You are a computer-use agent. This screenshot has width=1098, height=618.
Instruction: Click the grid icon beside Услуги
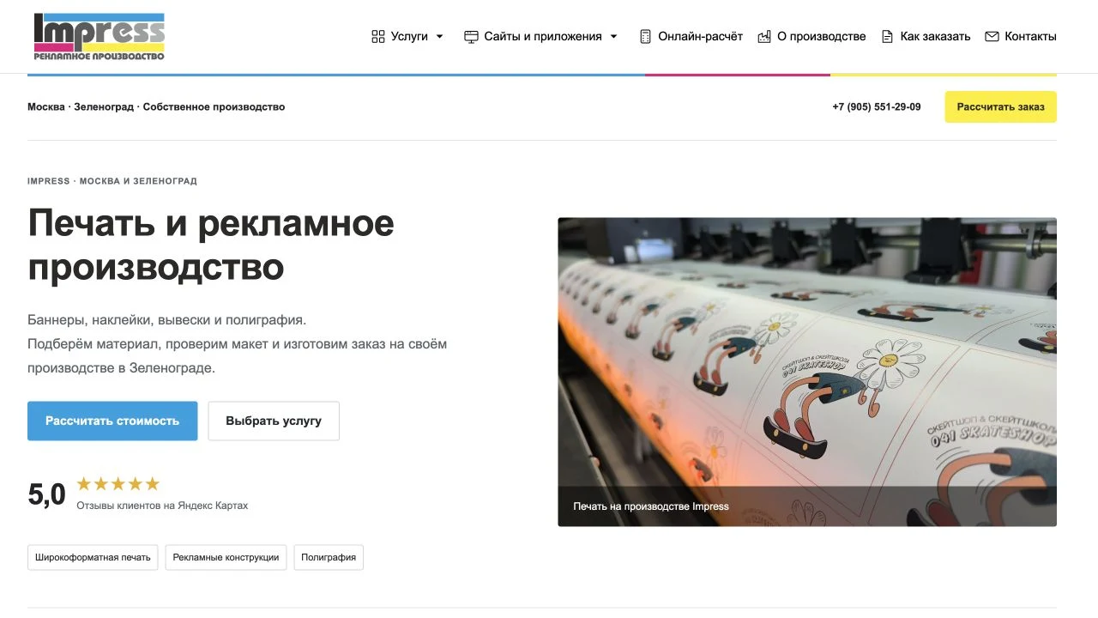click(x=378, y=37)
